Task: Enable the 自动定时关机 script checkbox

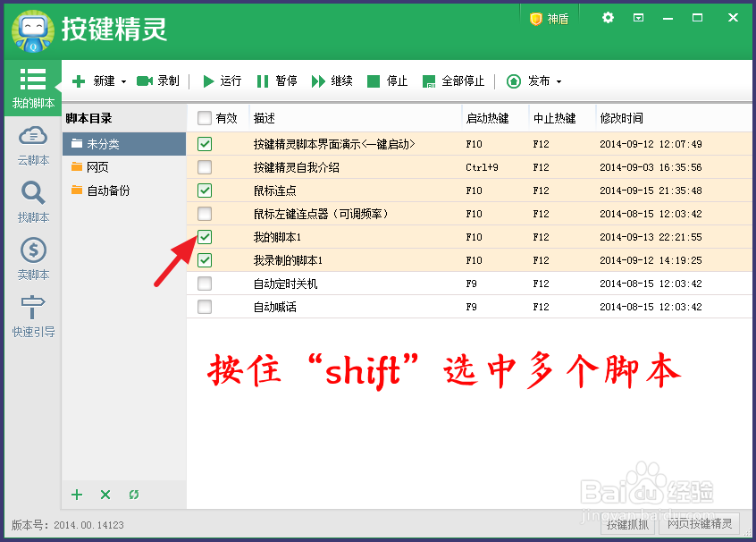Action: point(204,284)
